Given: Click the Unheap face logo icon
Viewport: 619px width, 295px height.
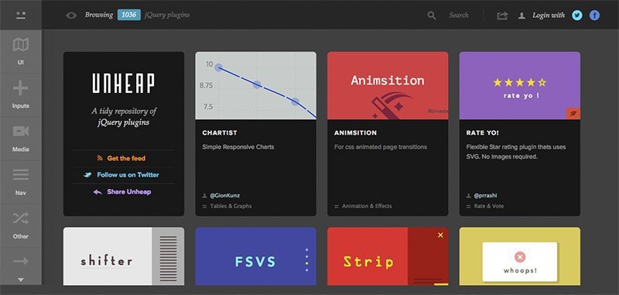Looking at the screenshot, I should click(x=21, y=15).
